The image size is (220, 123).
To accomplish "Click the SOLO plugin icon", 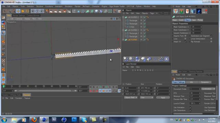I will coord(205,11).
